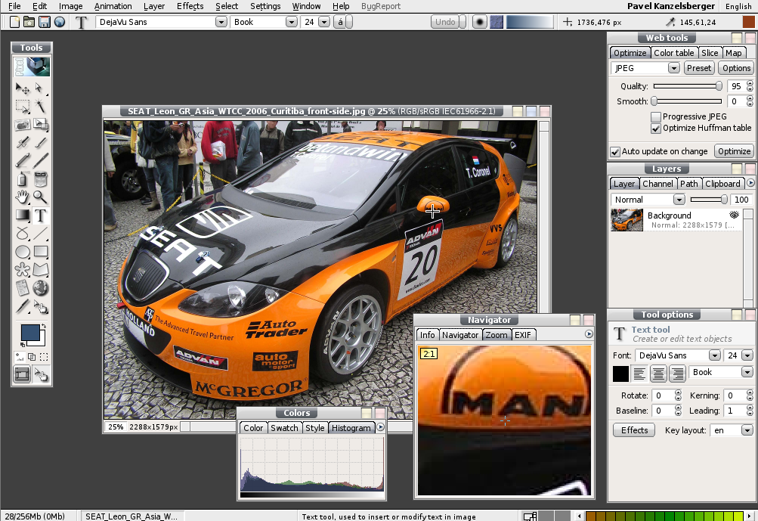This screenshot has height=521, width=758.
Task: Choose the Gradient tool in Tools panel
Action: pos(22,216)
